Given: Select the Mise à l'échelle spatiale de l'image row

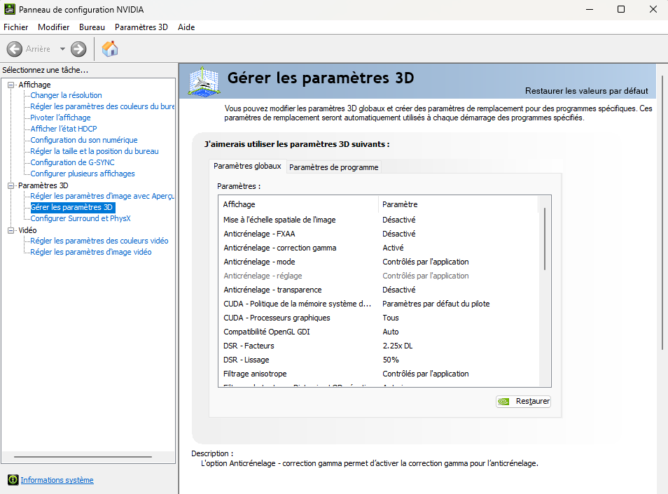Looking at the screenshot, I should (379, 220).
